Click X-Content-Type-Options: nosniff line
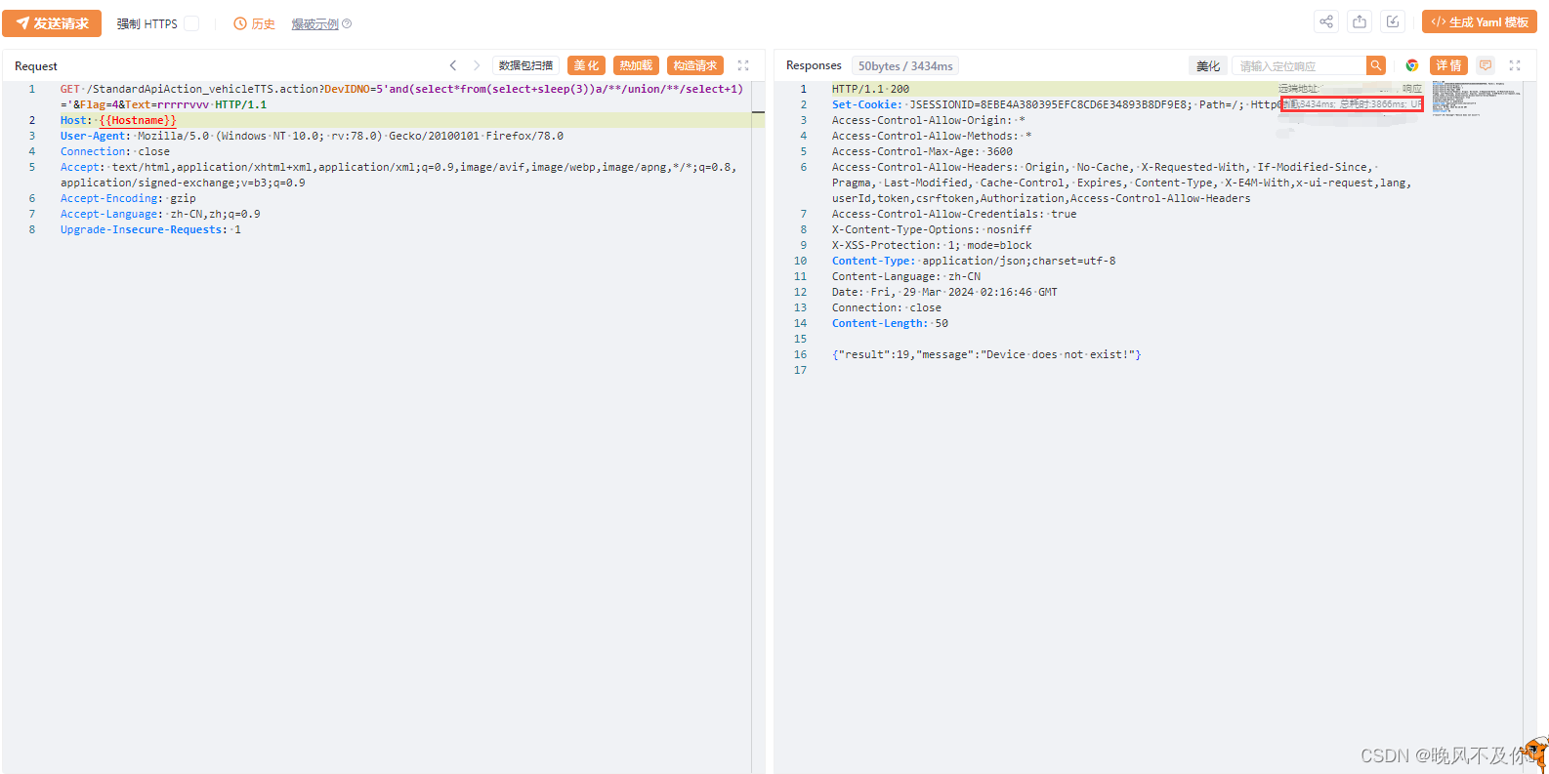This screenshot has width=1549, height=774. pos(932,229)
